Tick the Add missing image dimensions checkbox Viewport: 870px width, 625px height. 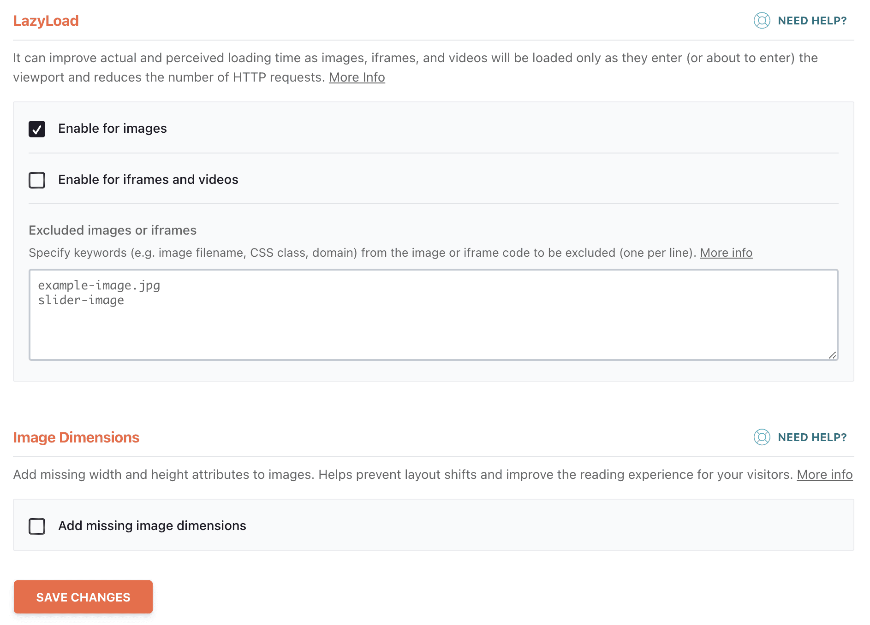point(37,526)
